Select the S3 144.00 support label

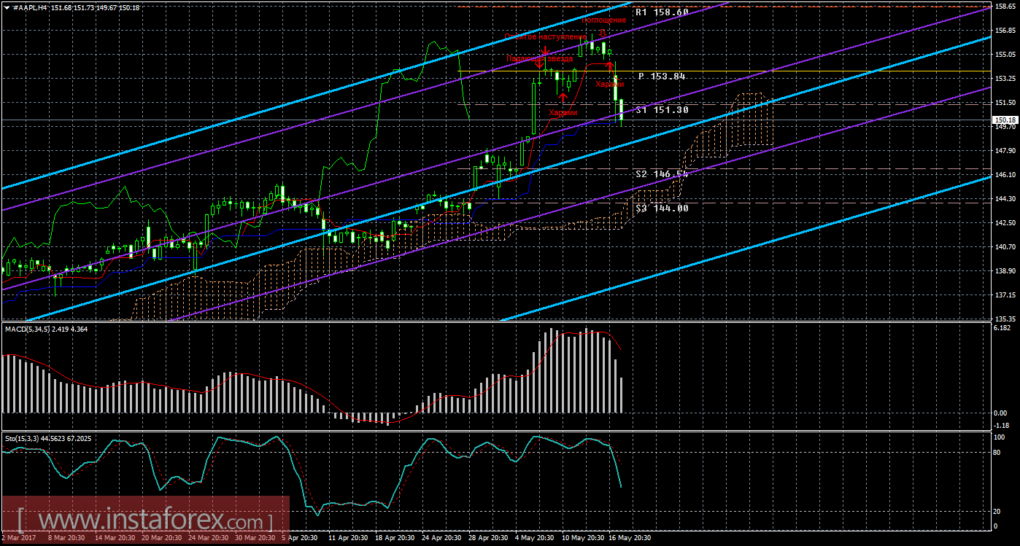(662, 208)
